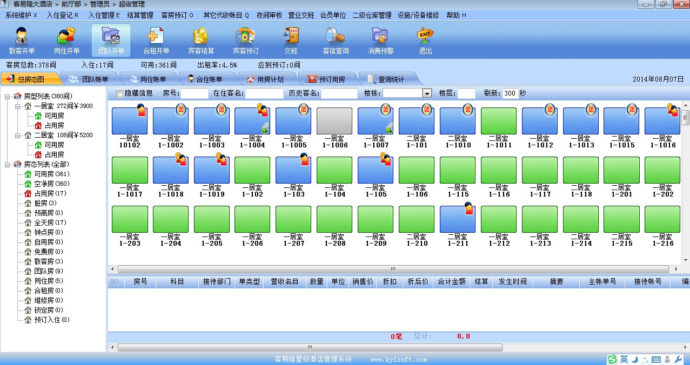
Task: Open 夜间审核 menu
Action: click(269, 15)
